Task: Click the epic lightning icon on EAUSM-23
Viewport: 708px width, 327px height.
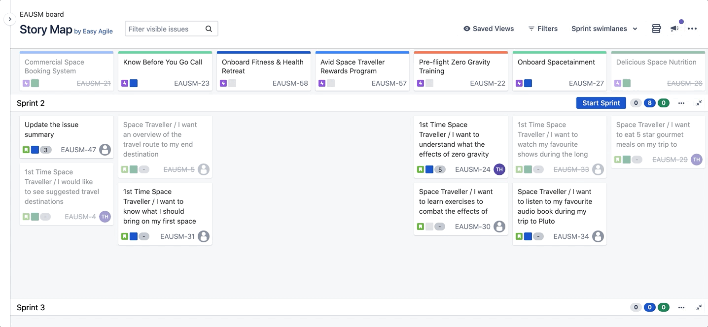Action: 125,83
